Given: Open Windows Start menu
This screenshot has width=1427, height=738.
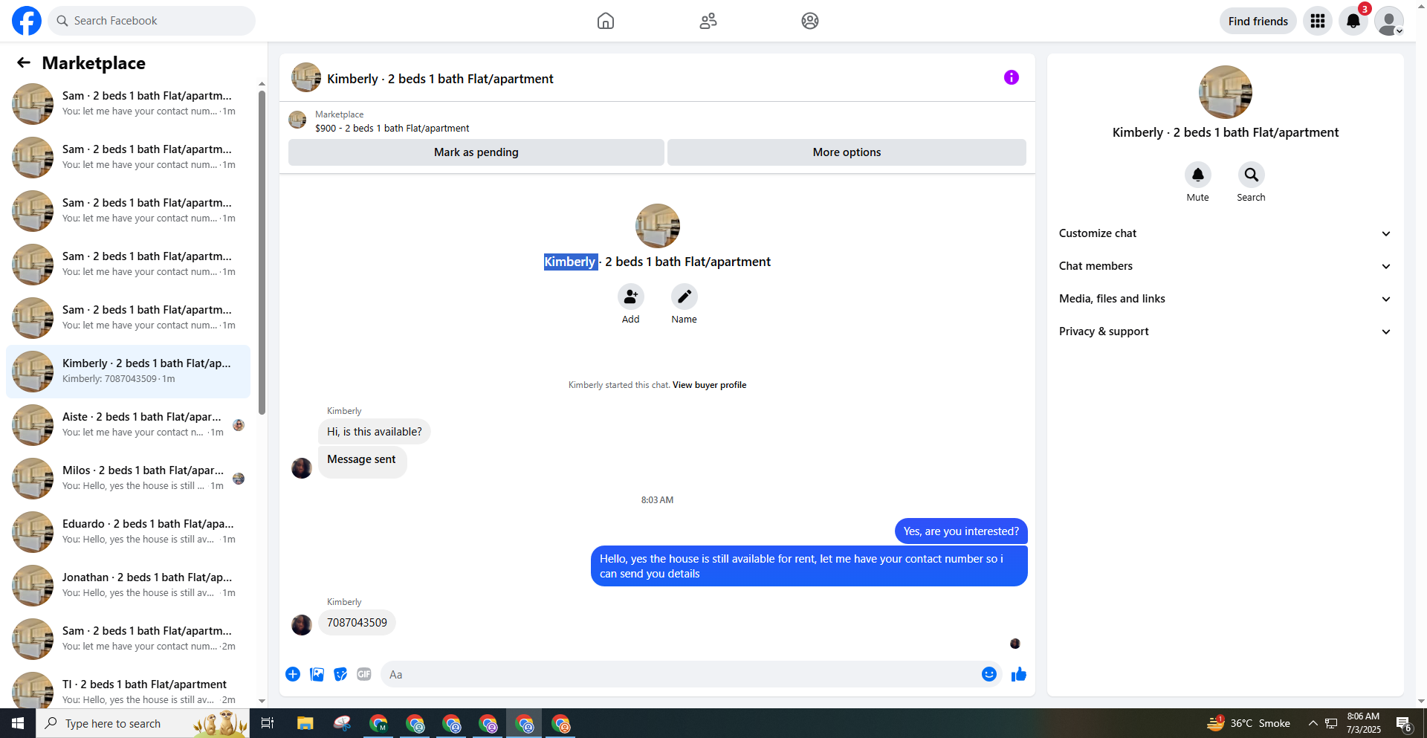Looking at the screenshot, I should point(18,723).
